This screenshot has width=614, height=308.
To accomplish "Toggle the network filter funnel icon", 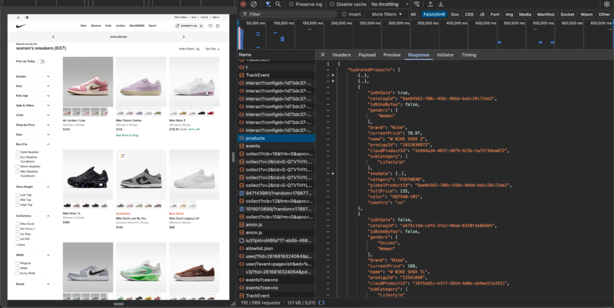I will point(267,4).
